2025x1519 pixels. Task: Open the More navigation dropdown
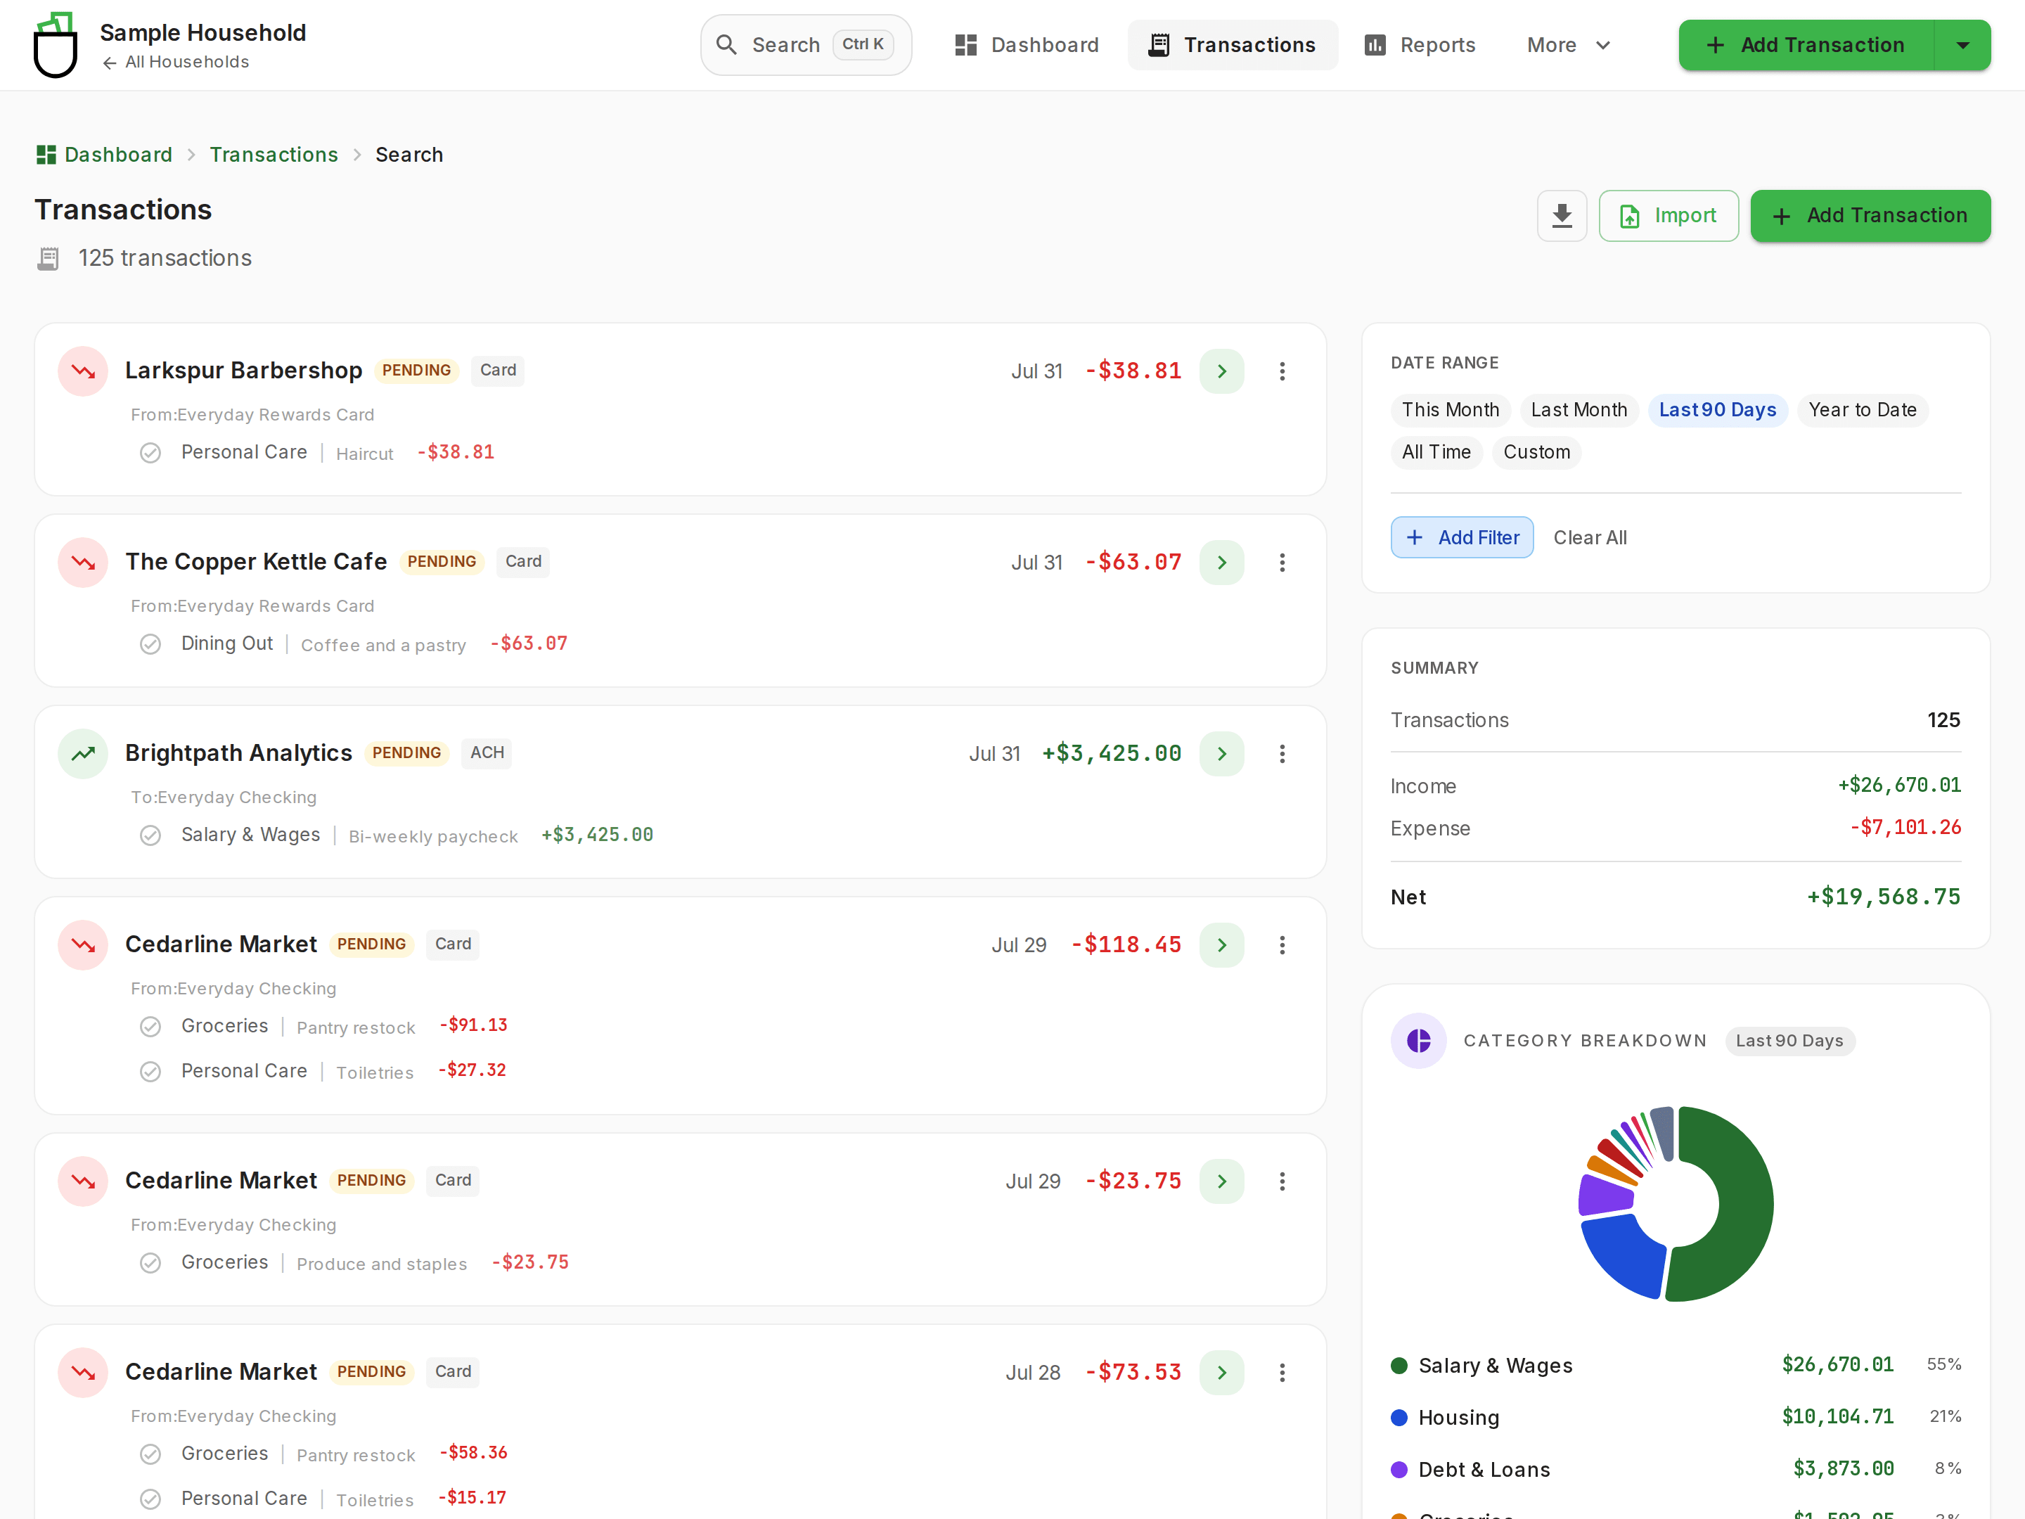[1568, 45]
